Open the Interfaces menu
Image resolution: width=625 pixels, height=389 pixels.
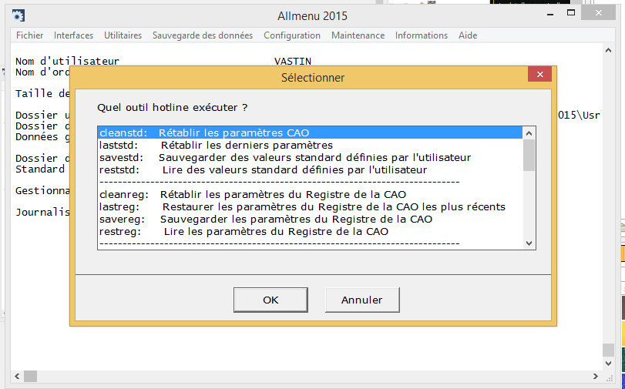(73, 35)
